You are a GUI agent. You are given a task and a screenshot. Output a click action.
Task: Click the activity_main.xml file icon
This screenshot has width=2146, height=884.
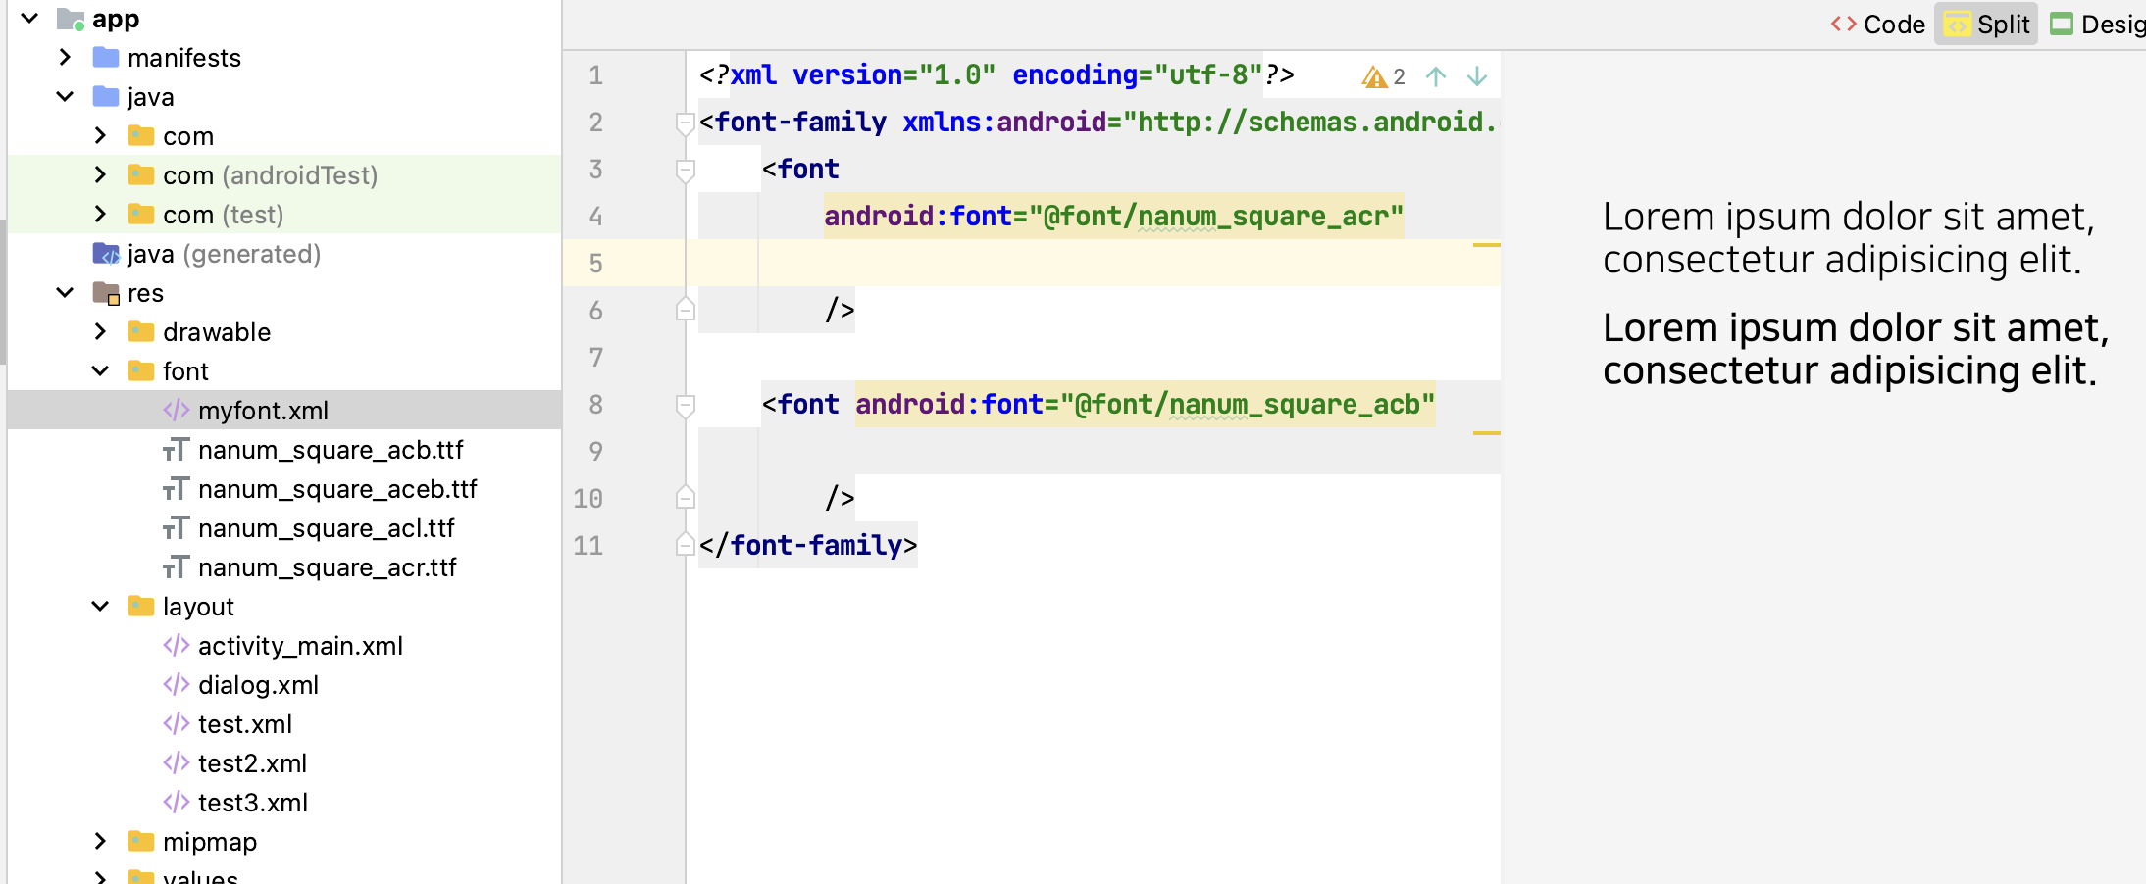pyautogui.click(x=177, y=645)
